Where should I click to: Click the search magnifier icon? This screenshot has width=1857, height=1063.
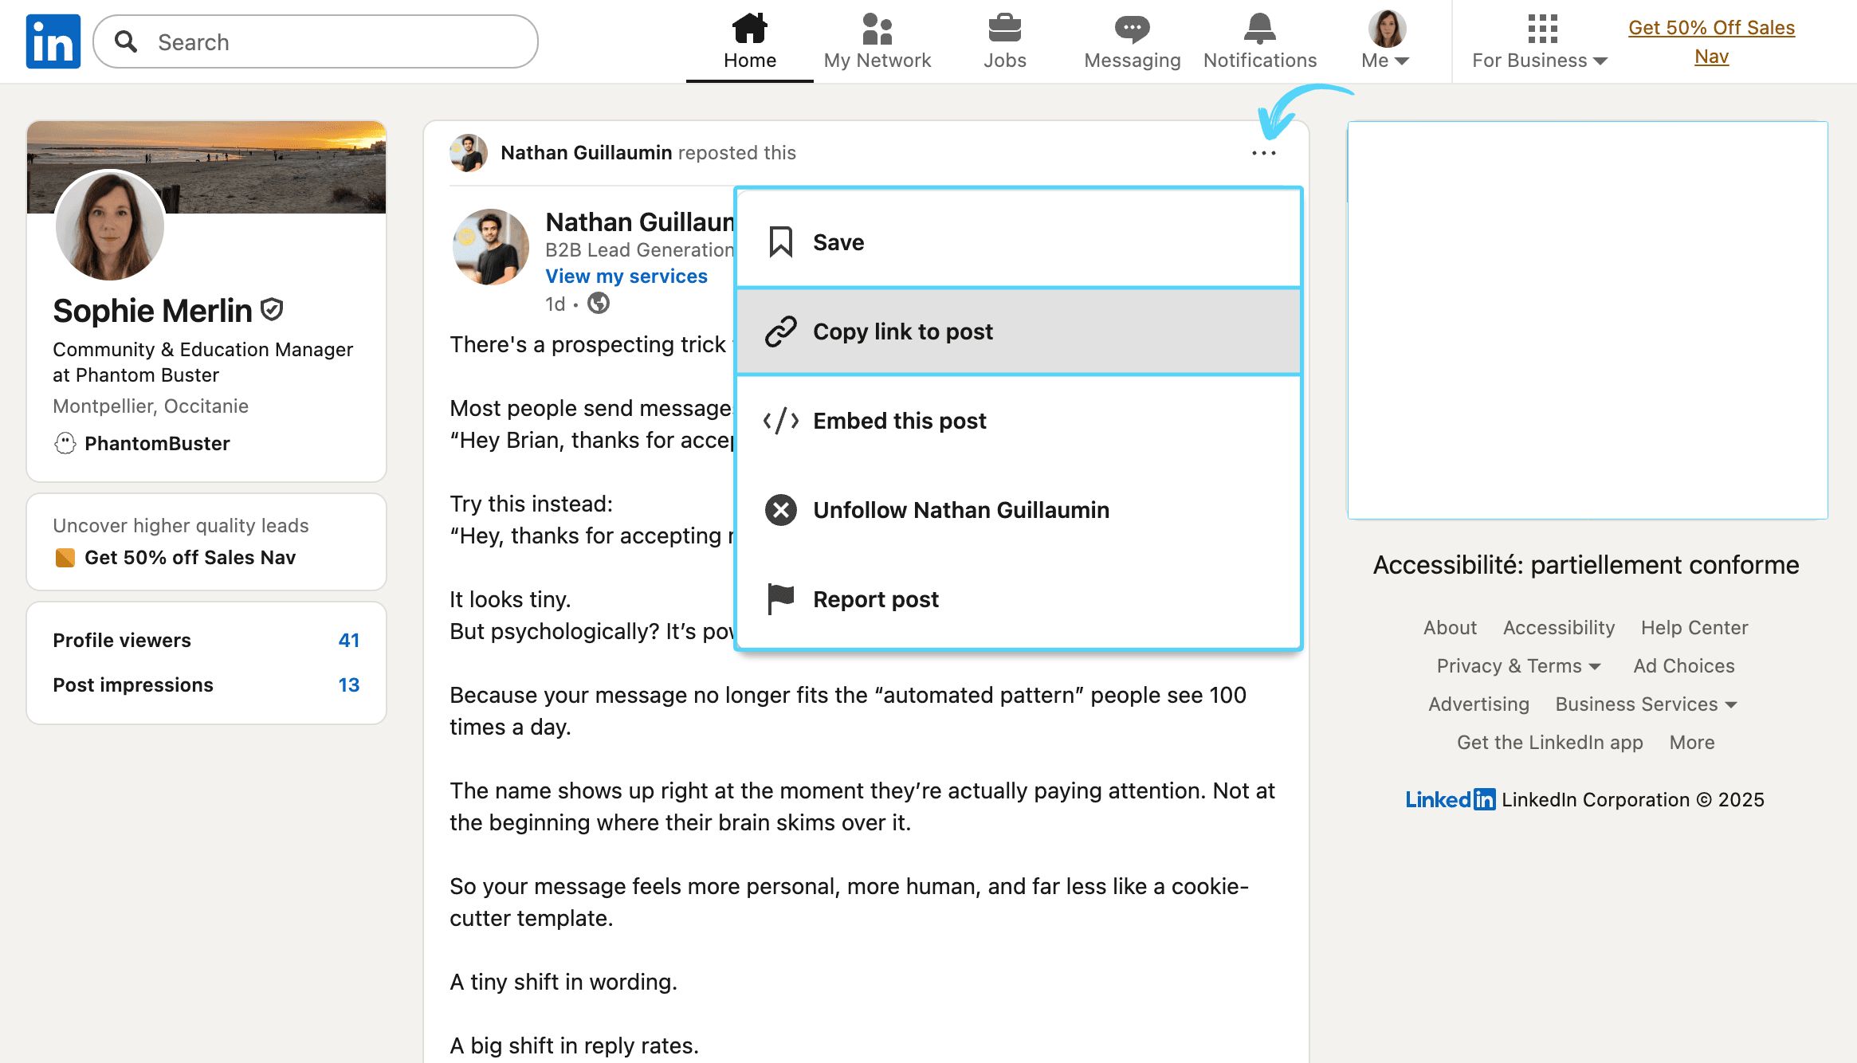click(x=126, y=41)
